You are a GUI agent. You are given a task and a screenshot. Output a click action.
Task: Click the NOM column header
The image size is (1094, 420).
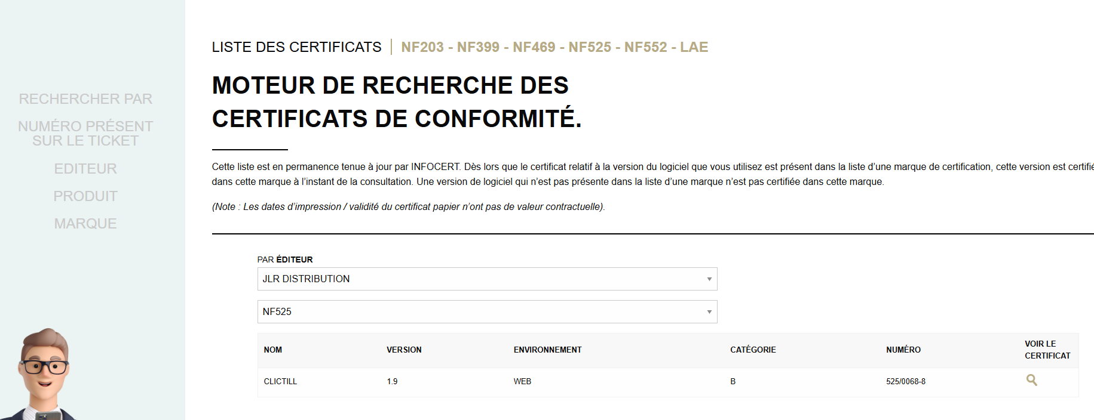273,350
